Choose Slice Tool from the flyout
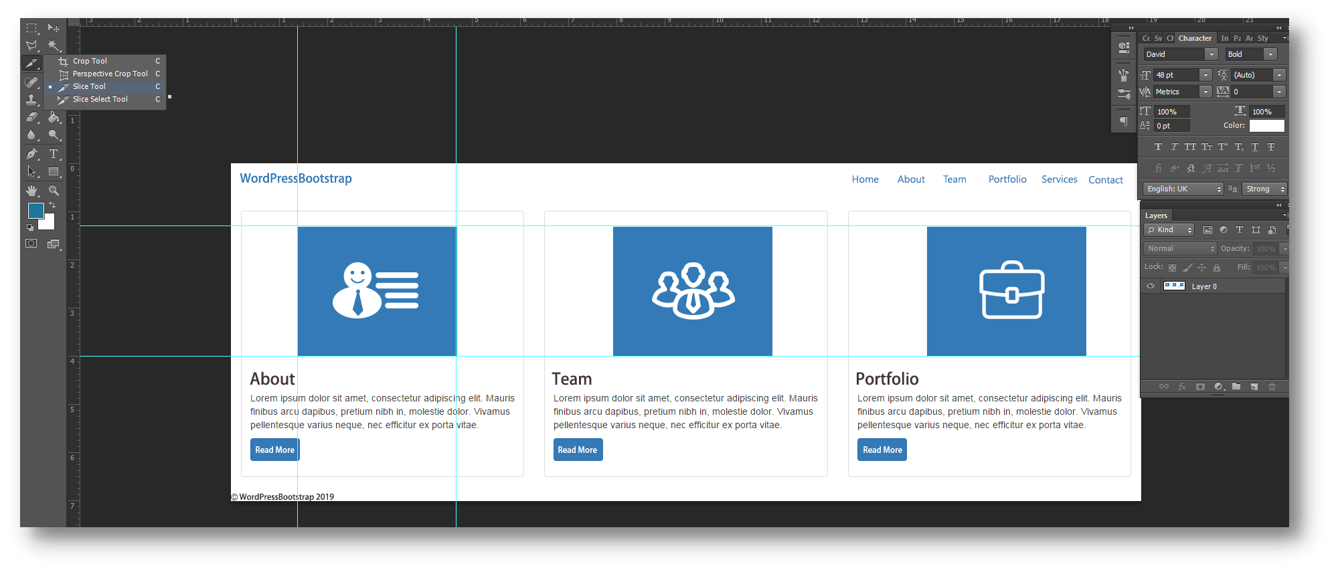The width and height of the screenshot is (1336, 570). [x=105, y=86]
